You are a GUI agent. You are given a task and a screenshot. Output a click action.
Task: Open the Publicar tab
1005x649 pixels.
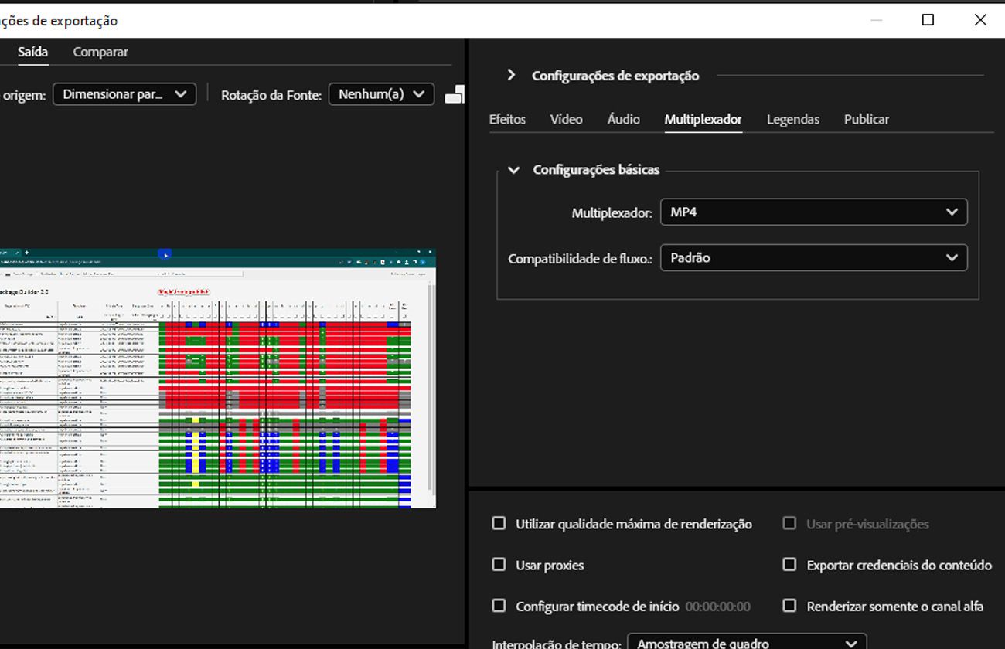866,119
